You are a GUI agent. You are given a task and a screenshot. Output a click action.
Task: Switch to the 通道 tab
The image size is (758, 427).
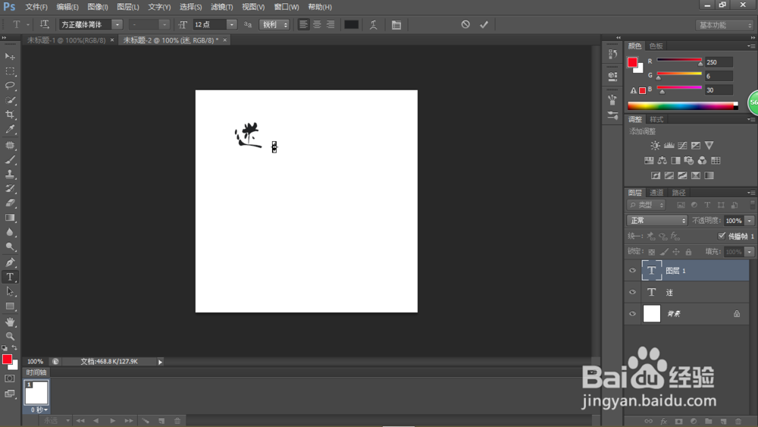click(x=656, y=193)
